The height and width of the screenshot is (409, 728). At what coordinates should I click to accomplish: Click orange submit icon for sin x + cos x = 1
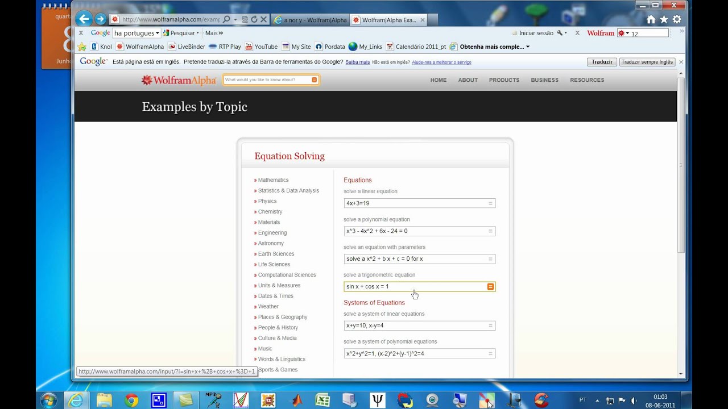point(490,287)
